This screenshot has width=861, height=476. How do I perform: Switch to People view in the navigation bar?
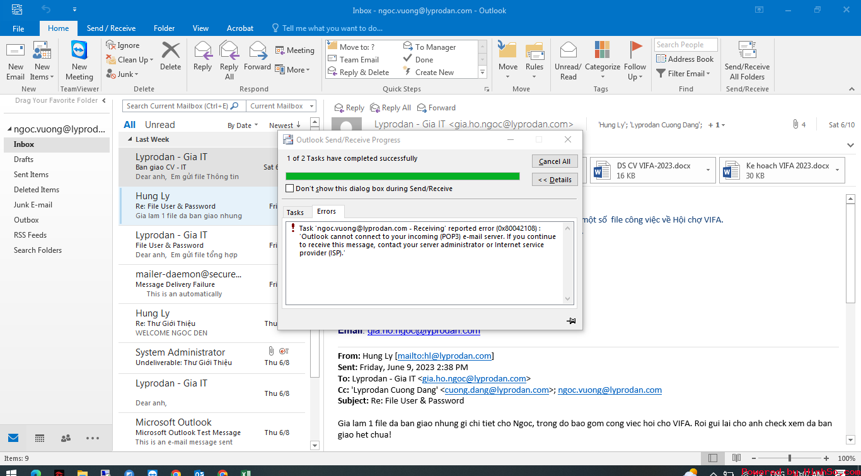[66, 438]
